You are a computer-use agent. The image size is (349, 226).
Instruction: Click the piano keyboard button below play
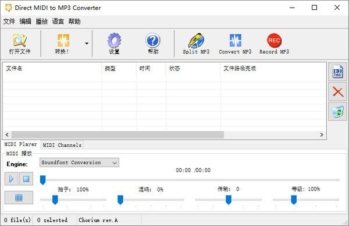19,197
